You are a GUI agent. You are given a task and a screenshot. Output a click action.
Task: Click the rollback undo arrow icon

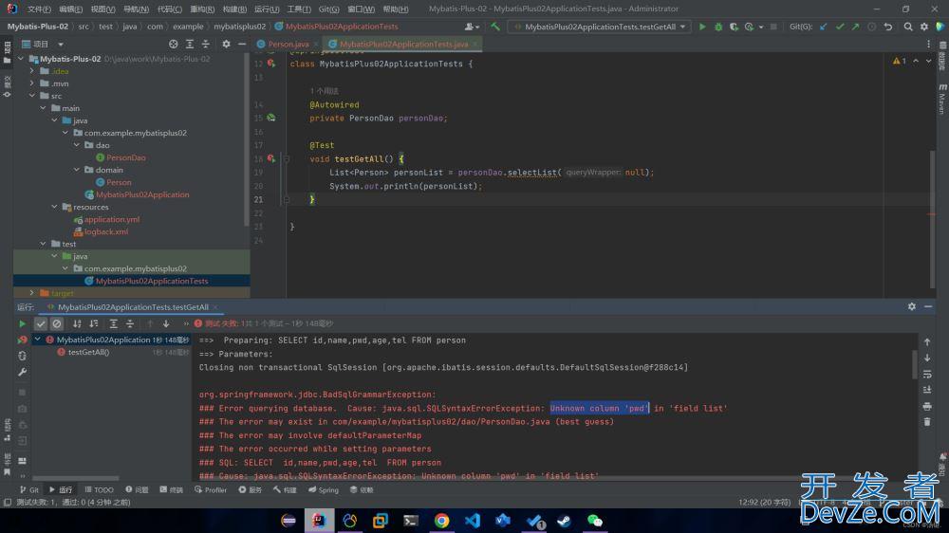click(x=888, y=27)
